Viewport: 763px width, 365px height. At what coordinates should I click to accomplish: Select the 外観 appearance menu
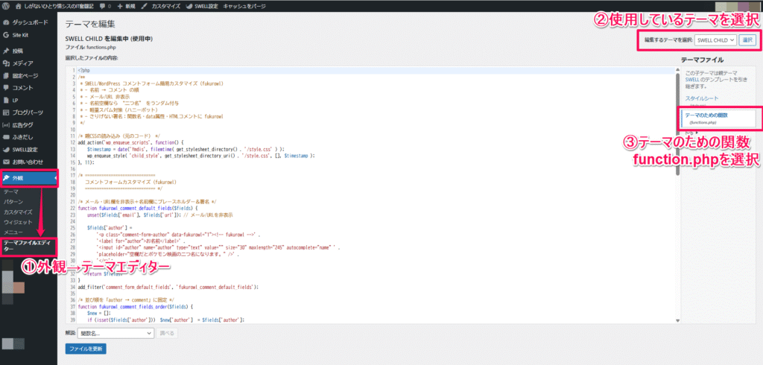pos(29,178)
